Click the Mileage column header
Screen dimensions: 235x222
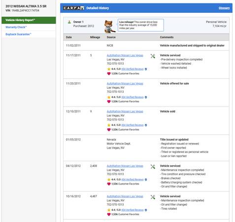[95, 37]
